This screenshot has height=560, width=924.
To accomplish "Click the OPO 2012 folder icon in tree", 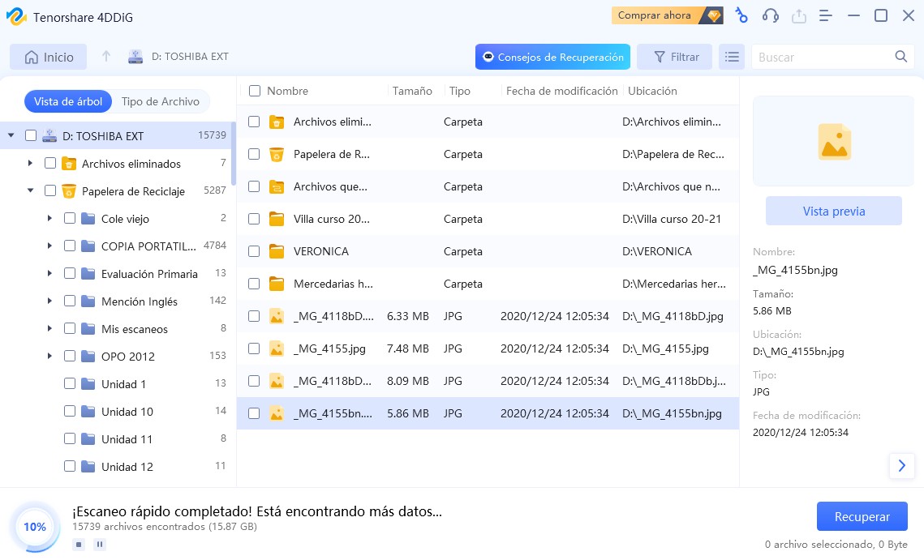I will click(x=88, y=357).
